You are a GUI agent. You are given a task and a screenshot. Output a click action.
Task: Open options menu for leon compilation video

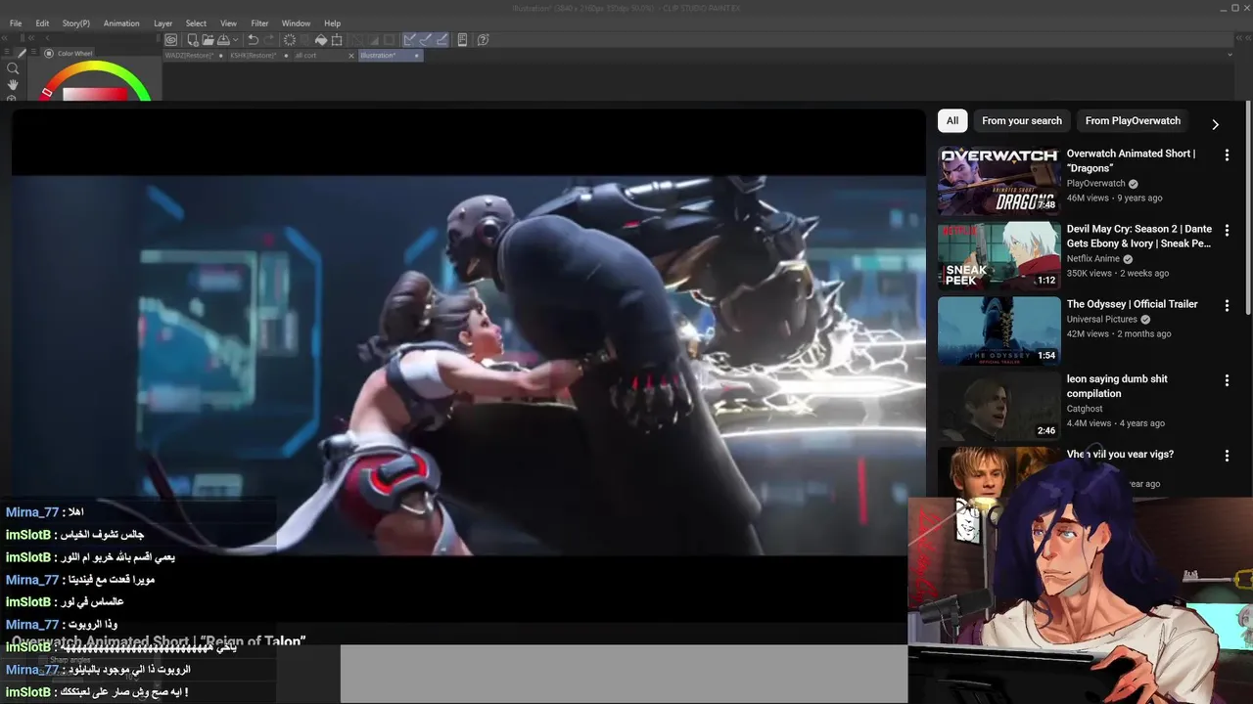click(1227, 380)
